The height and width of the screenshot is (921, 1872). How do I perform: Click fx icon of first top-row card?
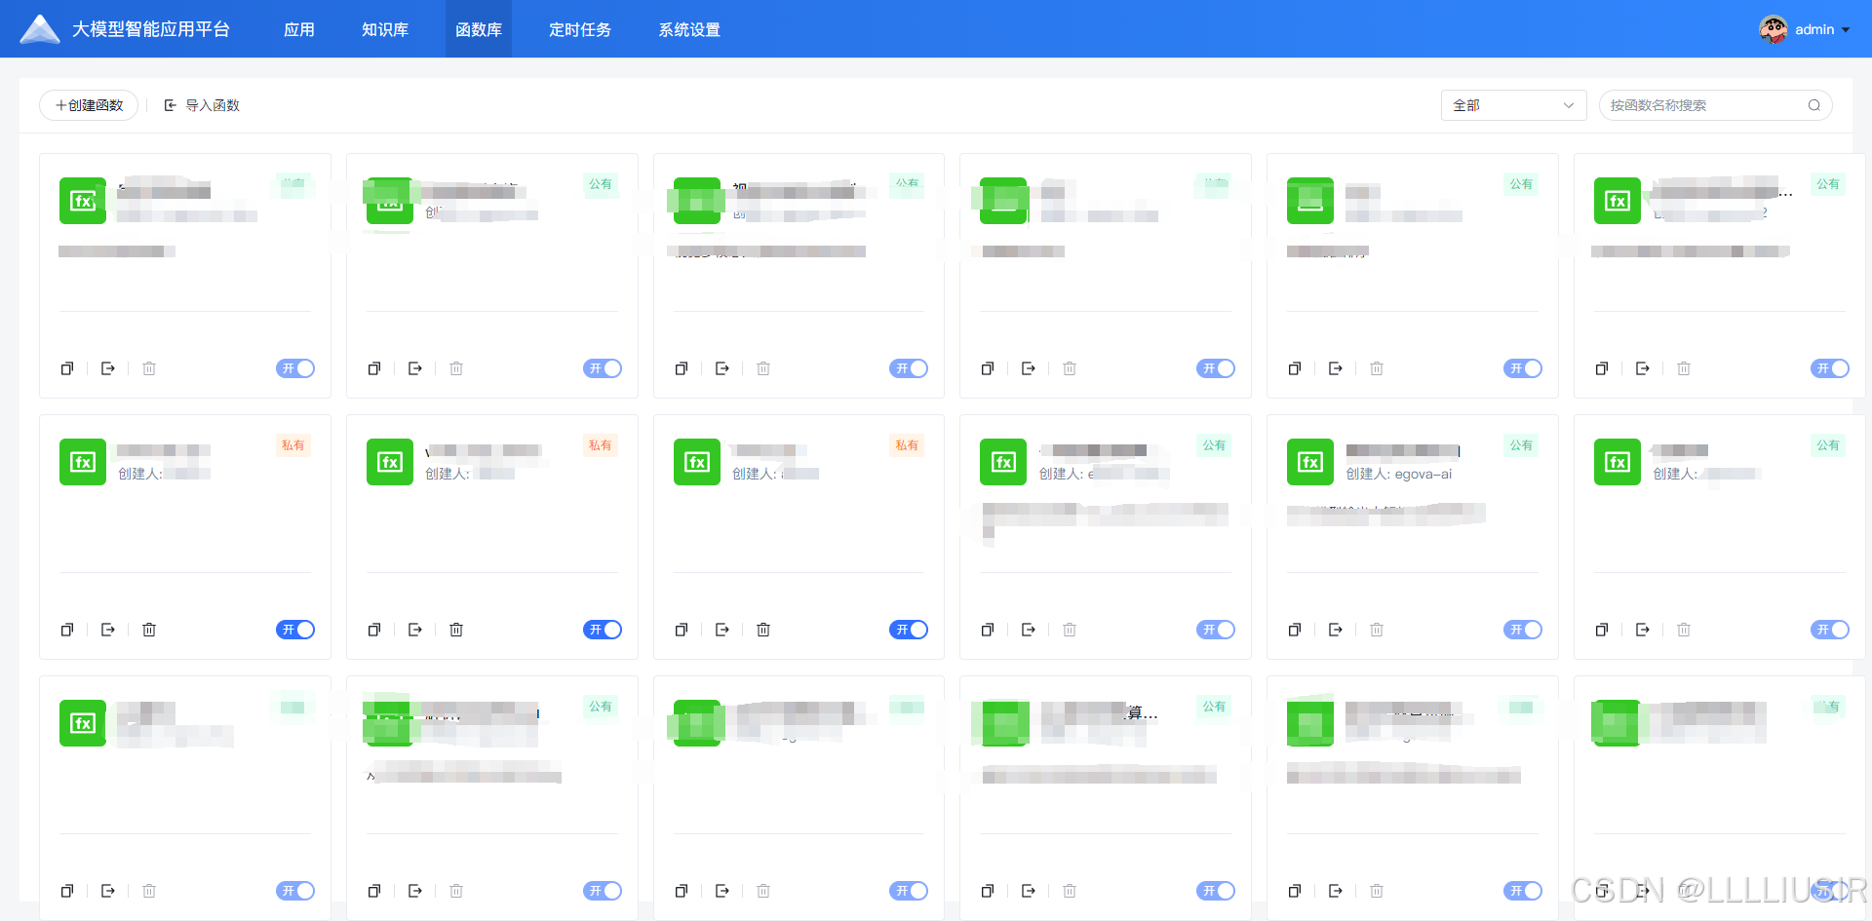(x=83, y=201)
